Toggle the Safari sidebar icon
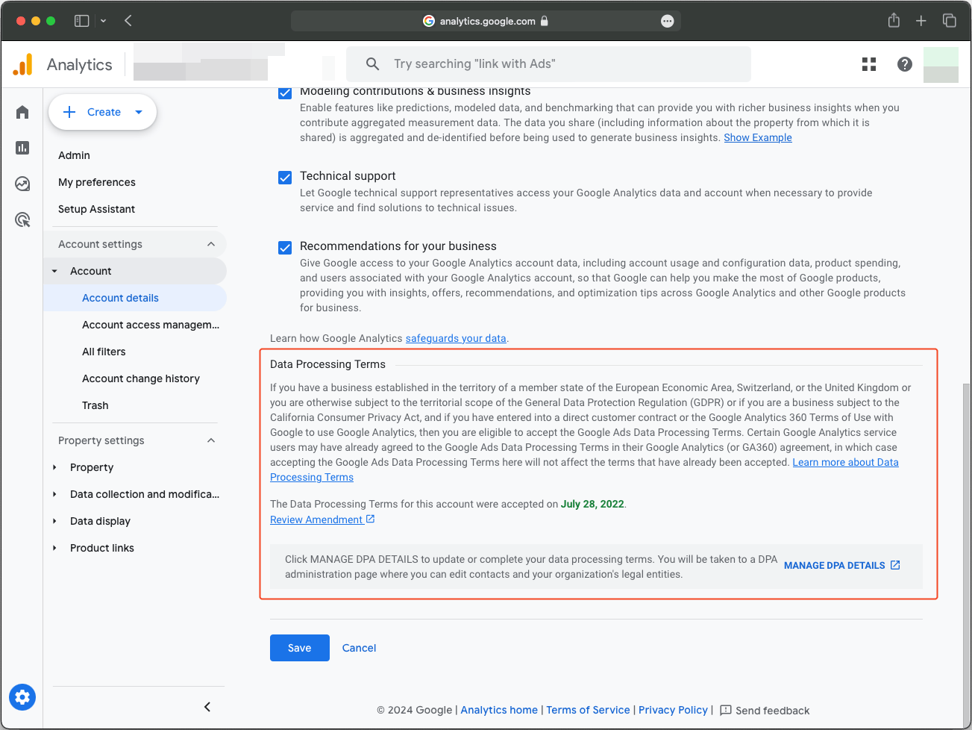This screenshot has width=972, height=730. pos(81,21)
